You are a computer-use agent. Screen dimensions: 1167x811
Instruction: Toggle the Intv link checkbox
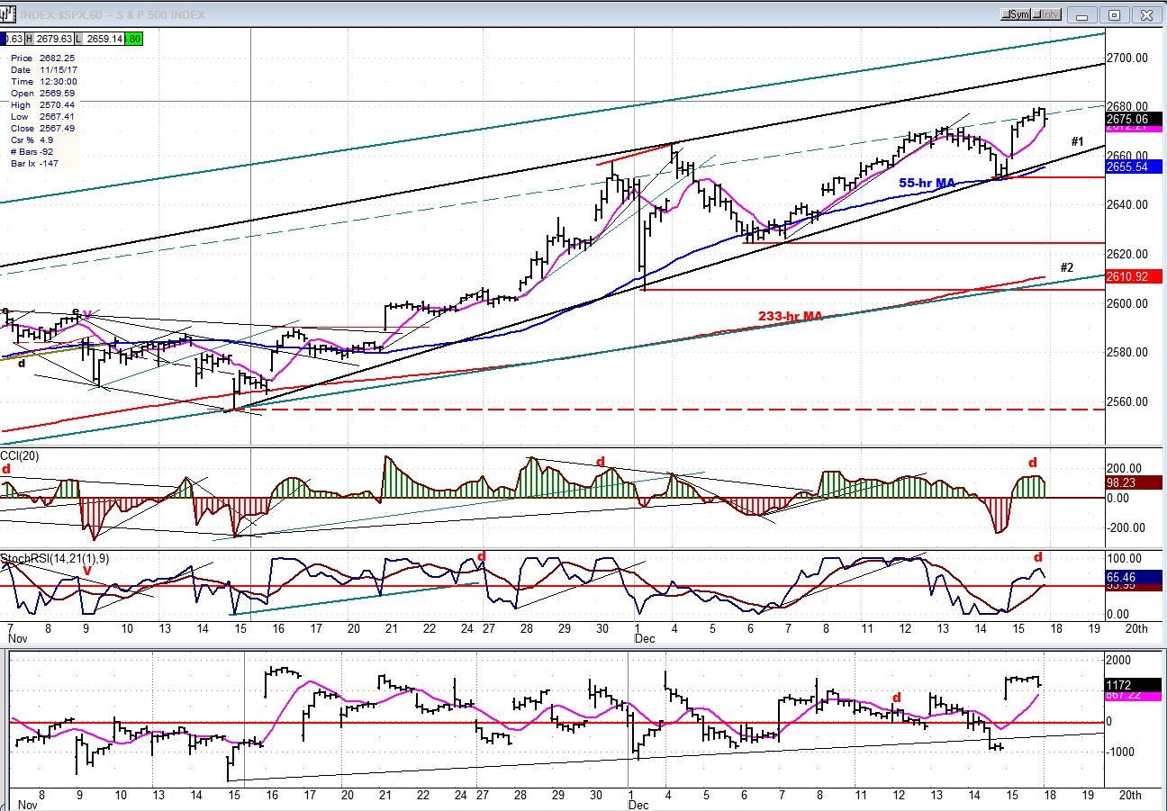click(x=1039, y=14)
